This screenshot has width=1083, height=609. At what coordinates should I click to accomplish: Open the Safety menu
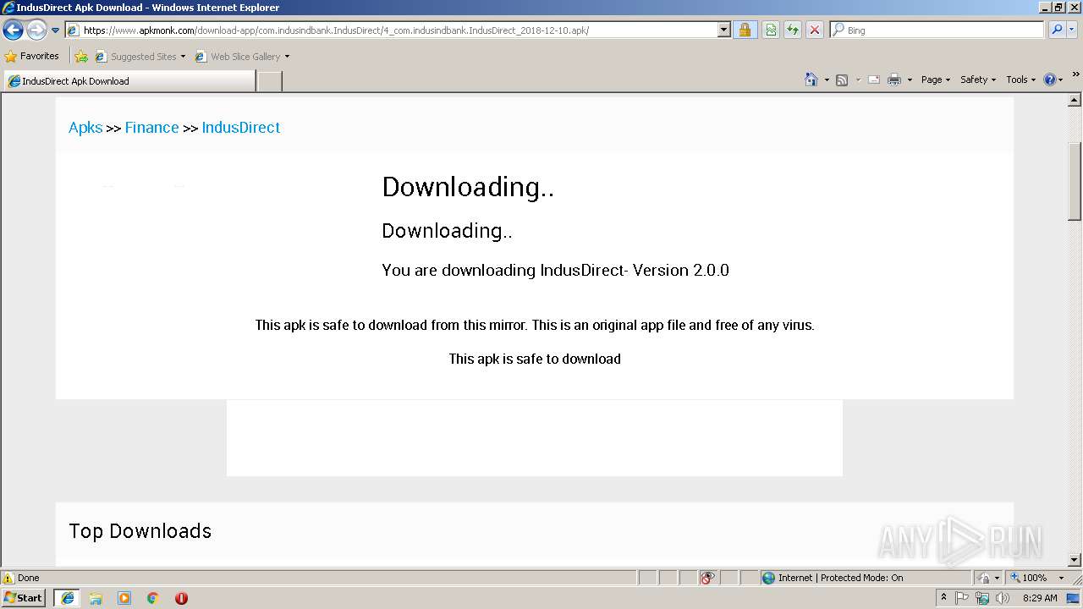[x=977, y=80]
